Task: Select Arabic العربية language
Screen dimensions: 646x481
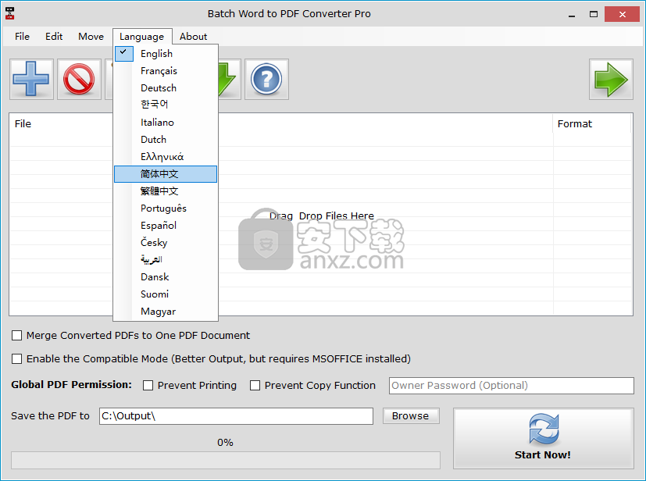Action: [166, 260]
